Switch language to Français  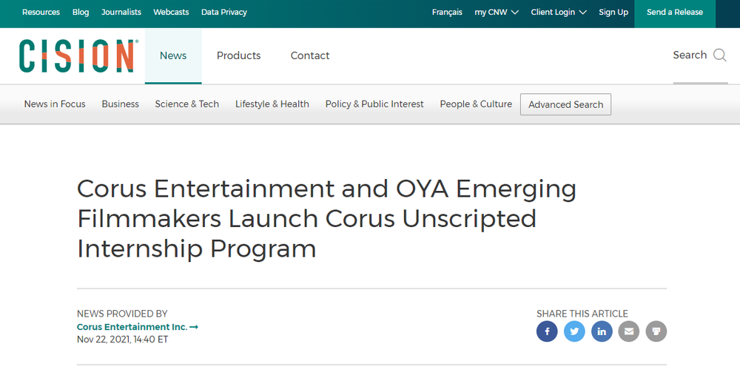447,13
